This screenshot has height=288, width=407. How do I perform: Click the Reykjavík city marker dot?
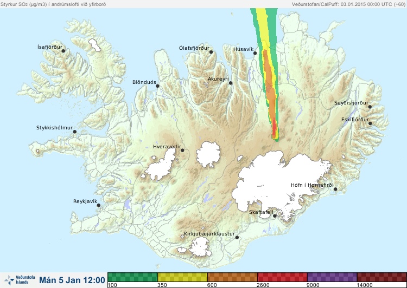pos(99,205)
